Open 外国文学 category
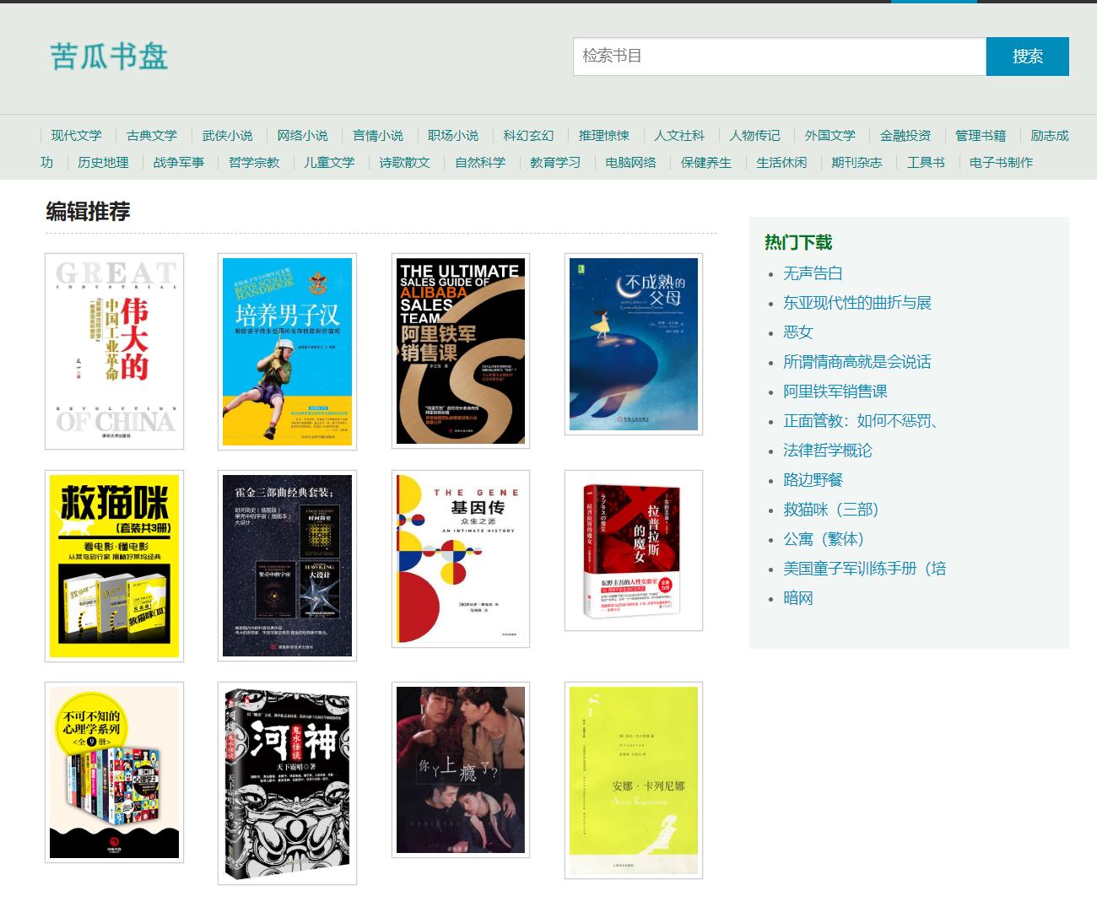1097x907 pixels. point(830,136)
